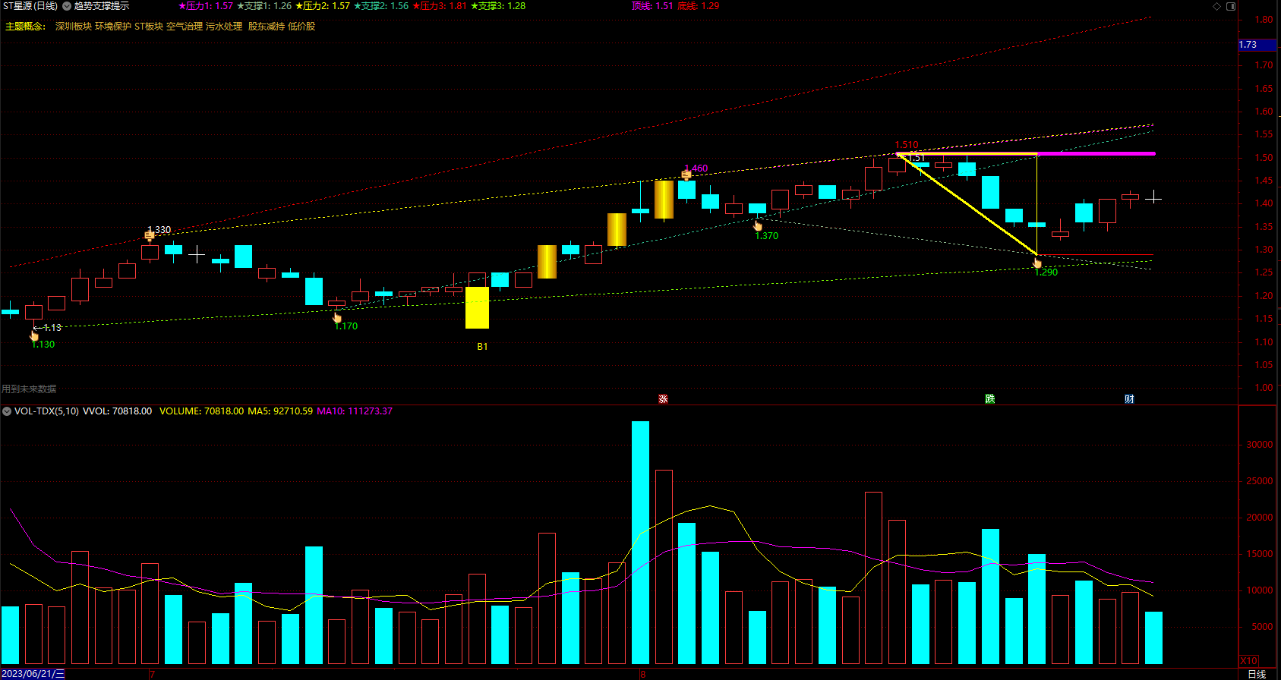Click the 用到未来数据 notice text

click(29, 389)
